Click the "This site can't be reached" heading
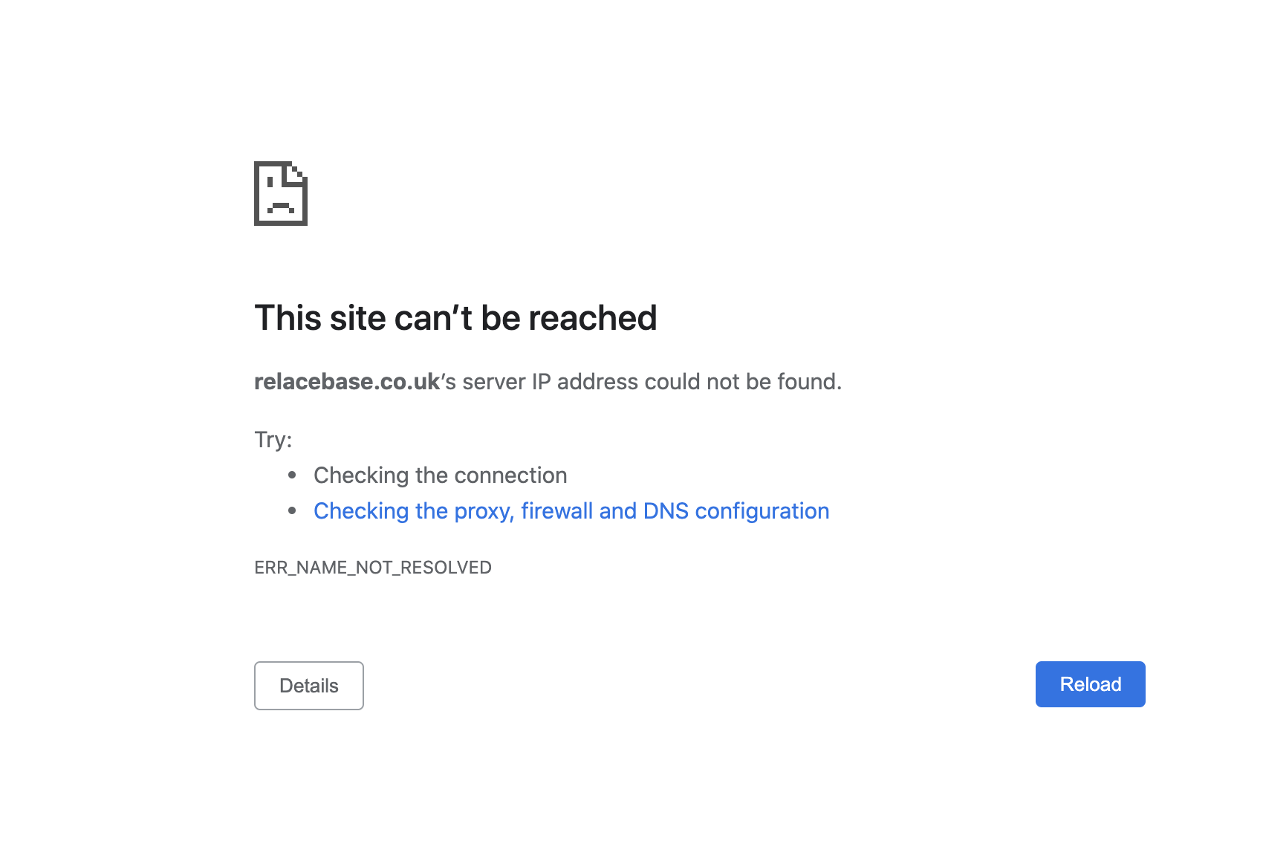 pos(455,318)
